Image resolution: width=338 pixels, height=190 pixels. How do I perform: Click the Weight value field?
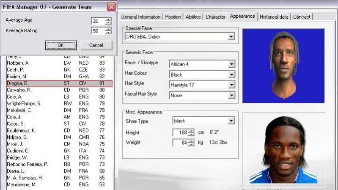(180, 143)
